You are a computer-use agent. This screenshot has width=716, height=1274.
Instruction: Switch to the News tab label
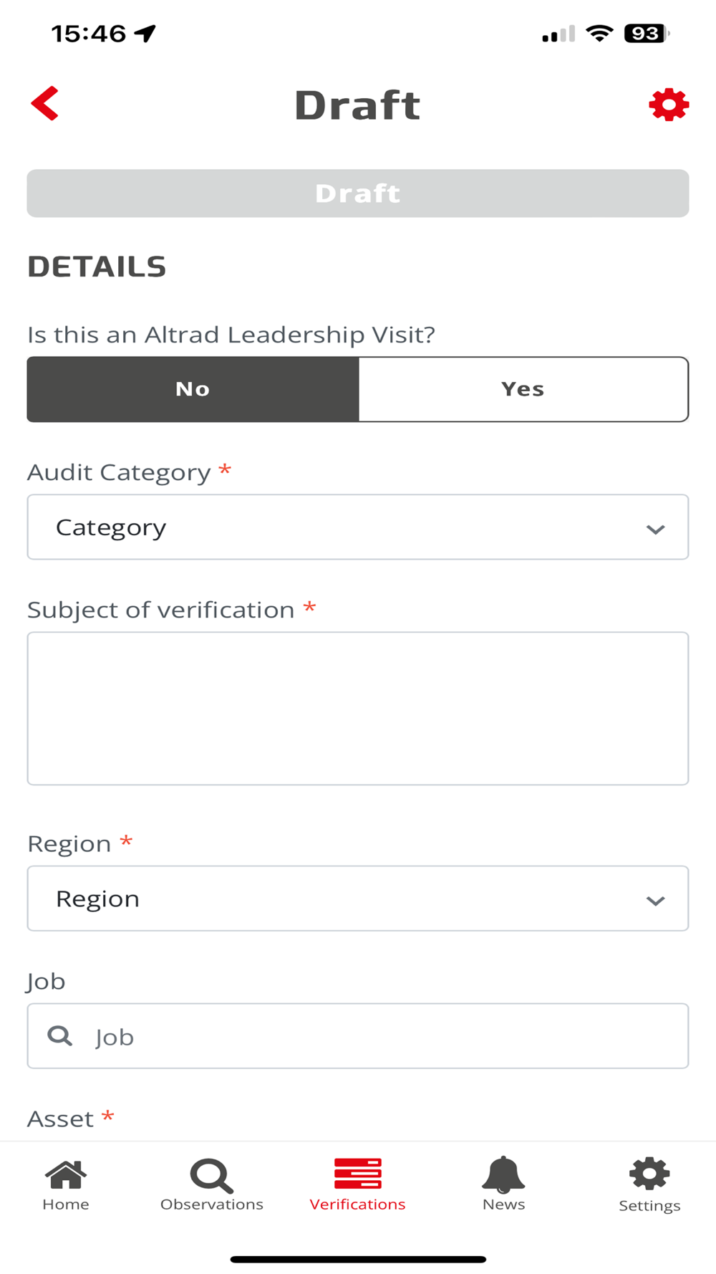click(503, 1204)
